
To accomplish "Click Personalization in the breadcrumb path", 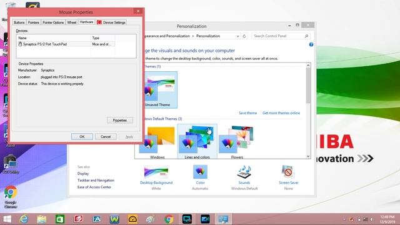I will (x=208, y=36).
